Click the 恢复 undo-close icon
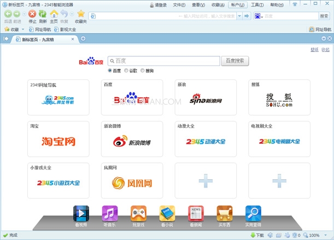This screenshot has width=334, height=240. (64, 14)
